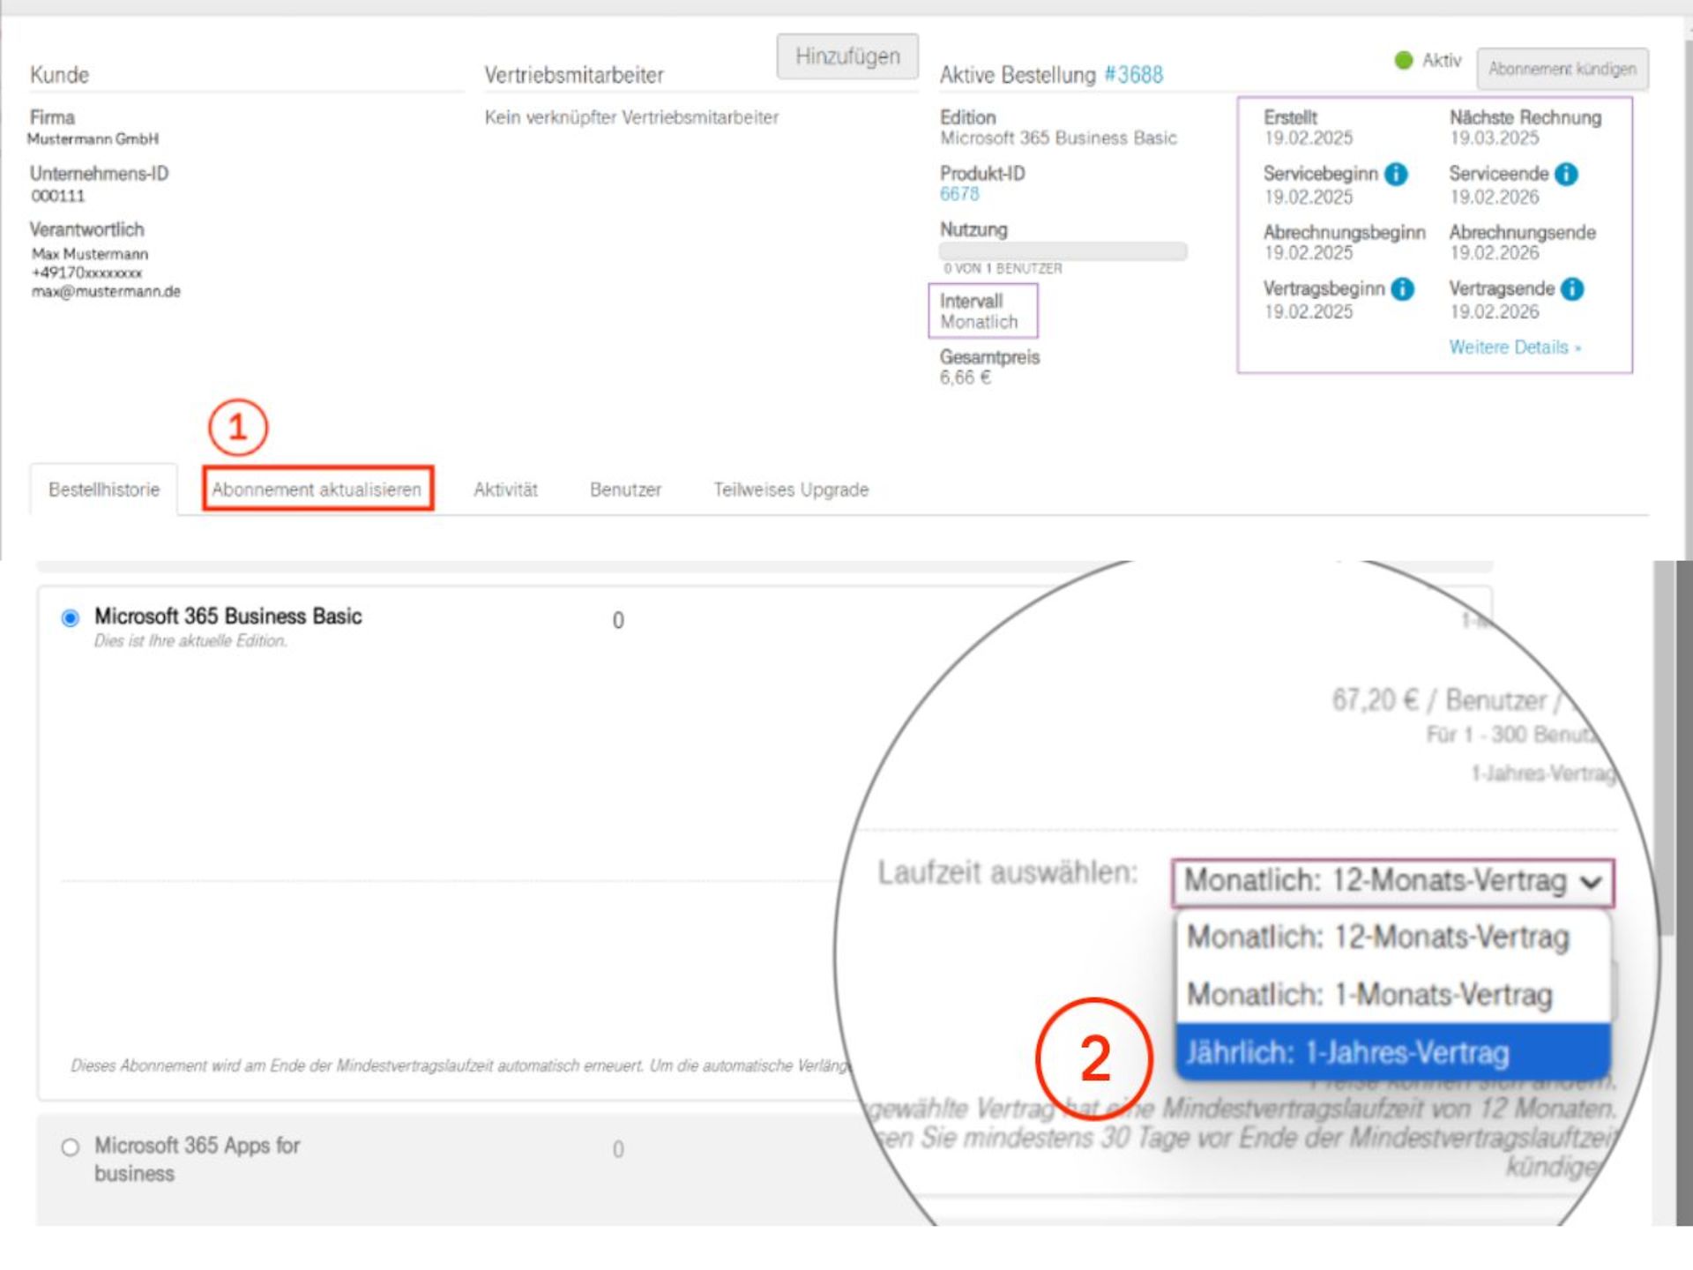Image resolution: width=1693 pixels, height=1270 pixels.
Task: Click the Mustermann GmbH company name
Action: click(93, 139)
